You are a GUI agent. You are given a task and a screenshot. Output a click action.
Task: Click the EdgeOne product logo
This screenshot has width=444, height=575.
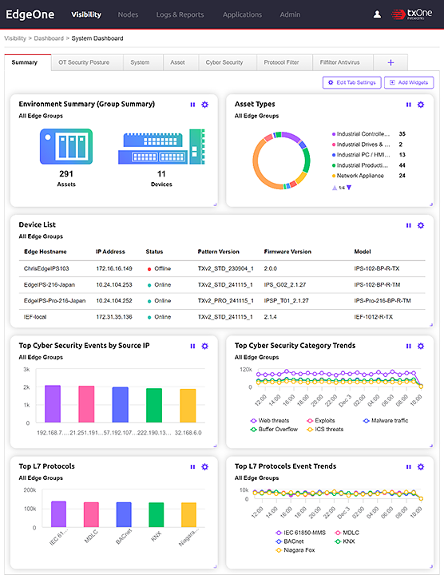(x=30, y=14)
